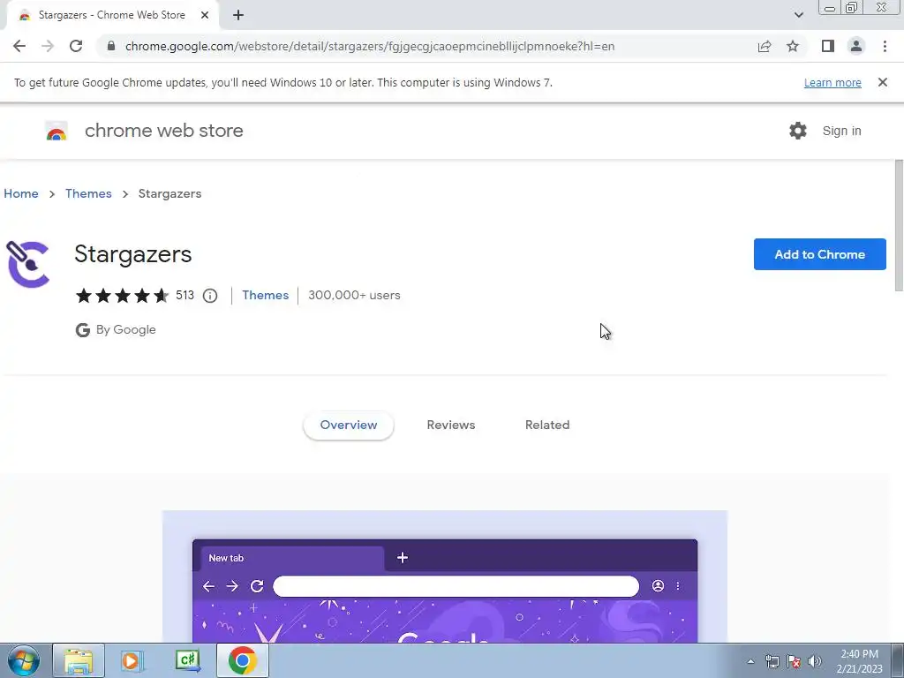Open taskbar clock showing 2:40 PM
This screenshot has width=904, height=678.
859,661
